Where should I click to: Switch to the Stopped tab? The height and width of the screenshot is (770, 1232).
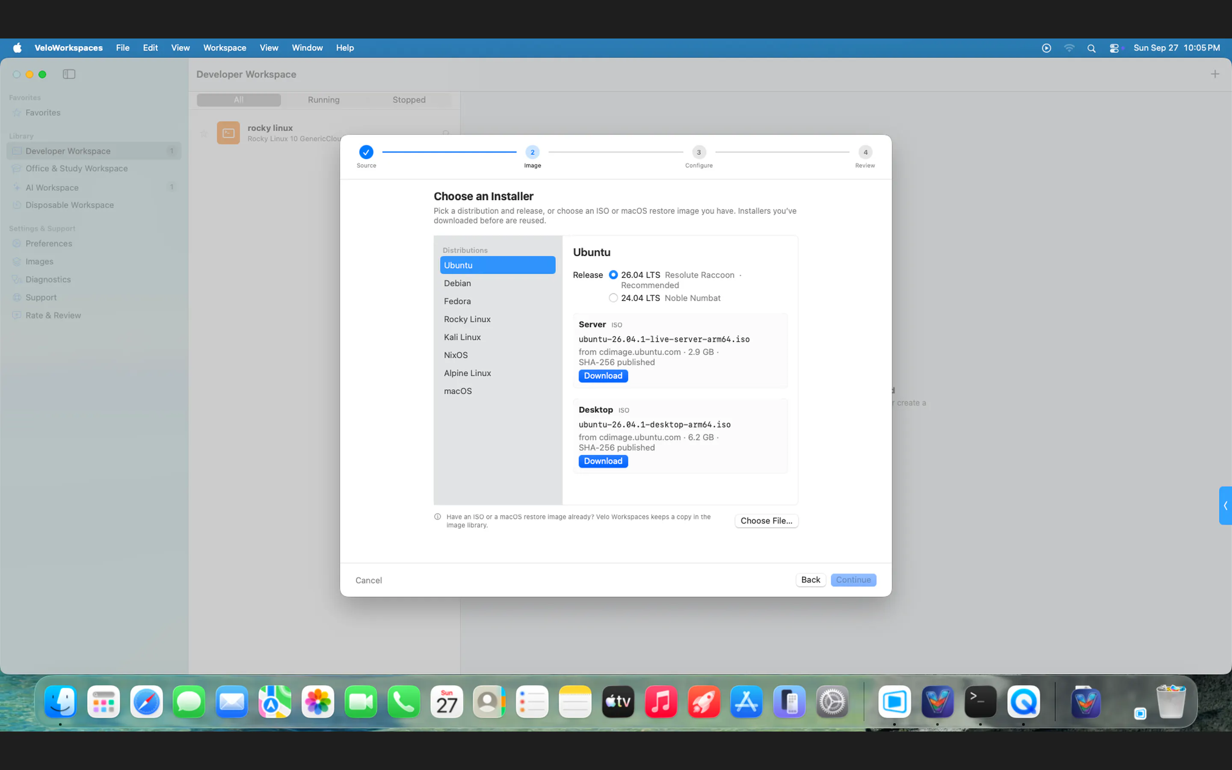(409, 100)
